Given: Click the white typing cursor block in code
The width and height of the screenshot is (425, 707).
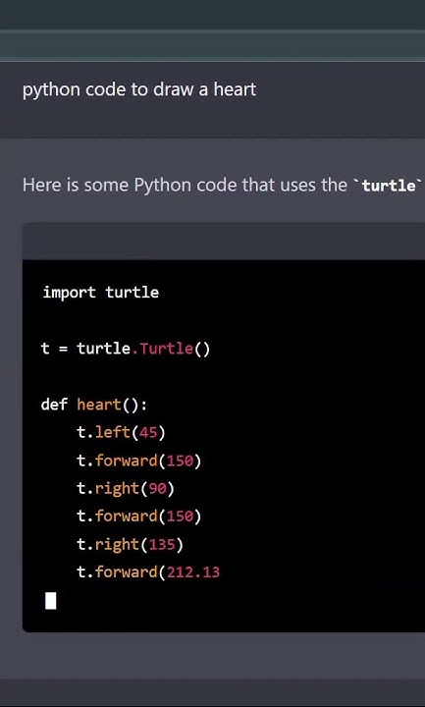Looking at the screenshot, I should tap(50, 601).
